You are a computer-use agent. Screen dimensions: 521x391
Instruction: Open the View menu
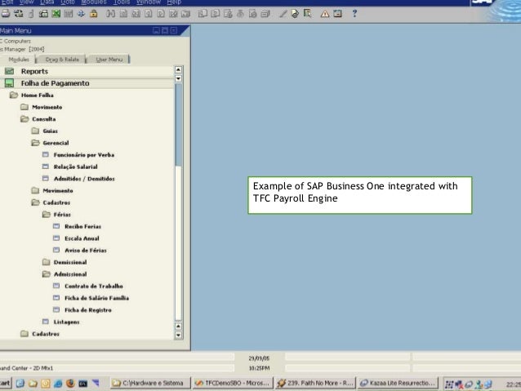[27, 2]
